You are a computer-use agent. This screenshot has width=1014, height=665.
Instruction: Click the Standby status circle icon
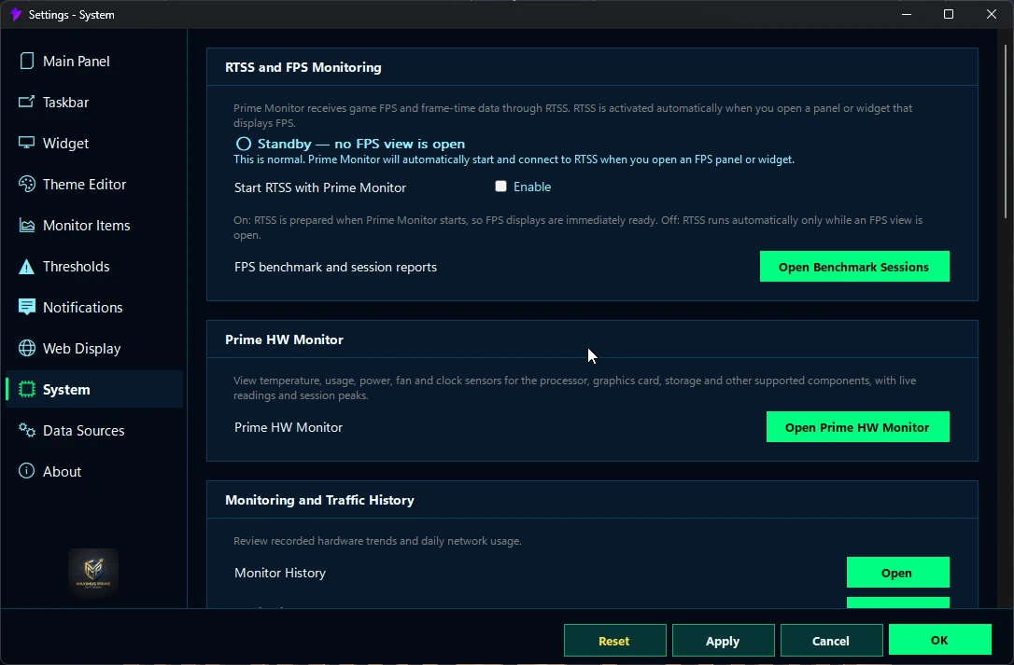(243, 145)
